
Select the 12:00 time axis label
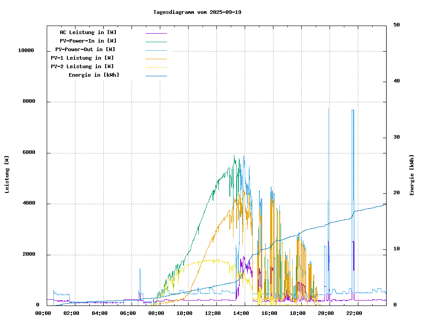(x=213, y=313)
